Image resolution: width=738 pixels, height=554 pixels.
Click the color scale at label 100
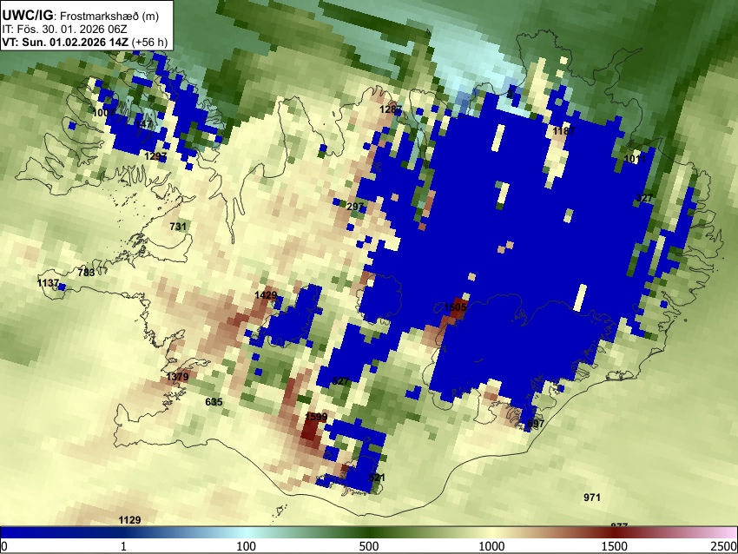point(246,546)
